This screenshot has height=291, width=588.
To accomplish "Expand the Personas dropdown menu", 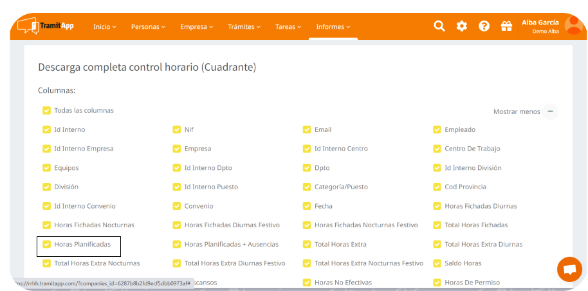I will click(148, 27).
